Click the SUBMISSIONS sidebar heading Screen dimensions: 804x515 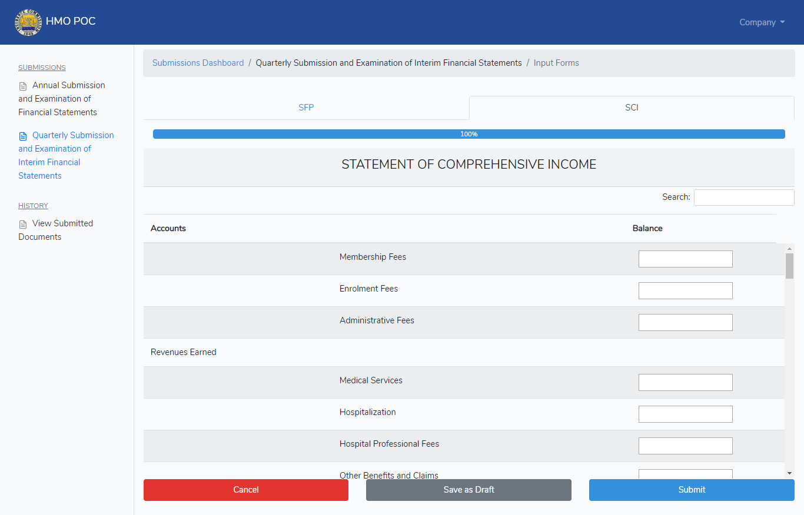42,68
